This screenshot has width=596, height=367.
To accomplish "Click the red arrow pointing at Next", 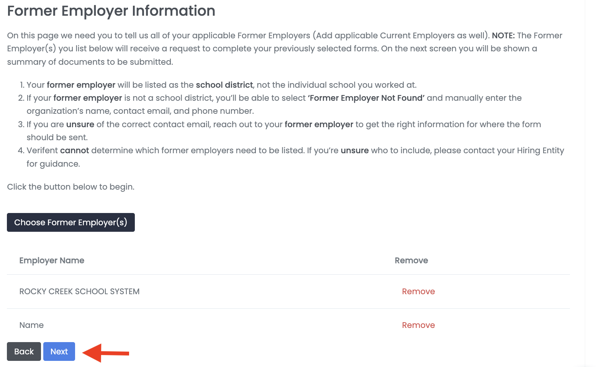I will point(106,351).
